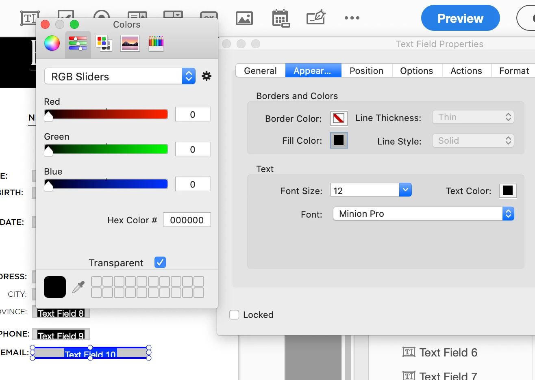The image size is (535, 380).
Task: Go to the Actions tab
Action: pyautogui.click(x=466, y=71)
